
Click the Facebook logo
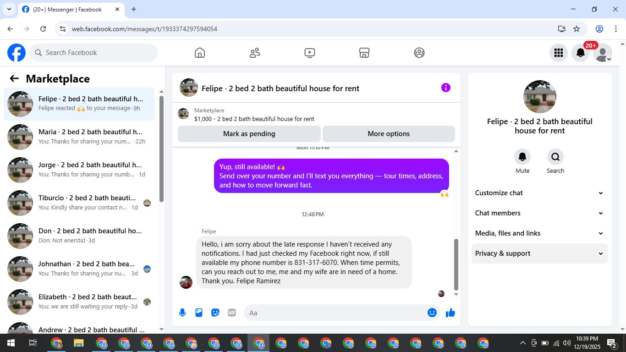click(16, 53)
